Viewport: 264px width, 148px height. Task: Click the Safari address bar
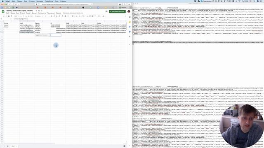(x=66, y=4)
